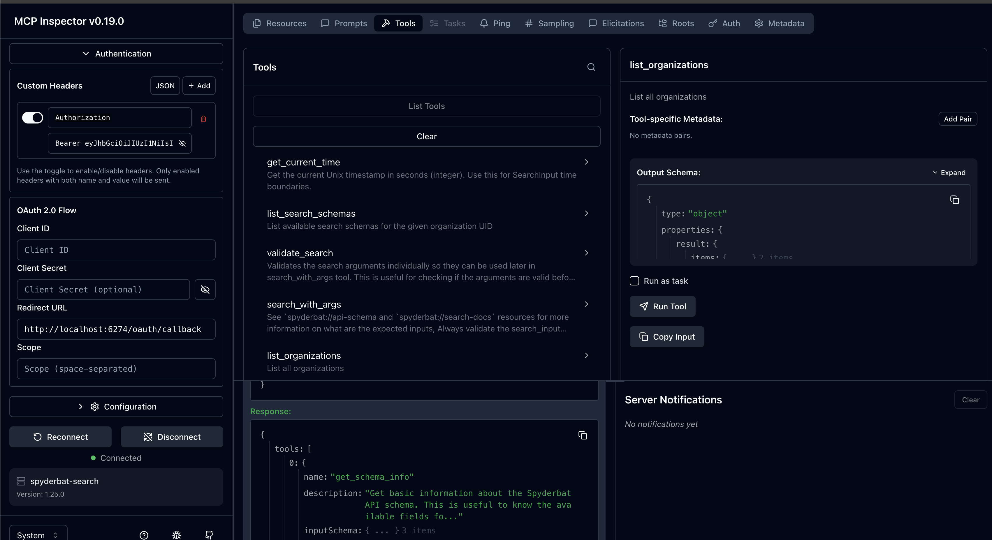This screenshot has width=992, height=540.
Task: Open the GitHub icon link
Action: [209, 535]
